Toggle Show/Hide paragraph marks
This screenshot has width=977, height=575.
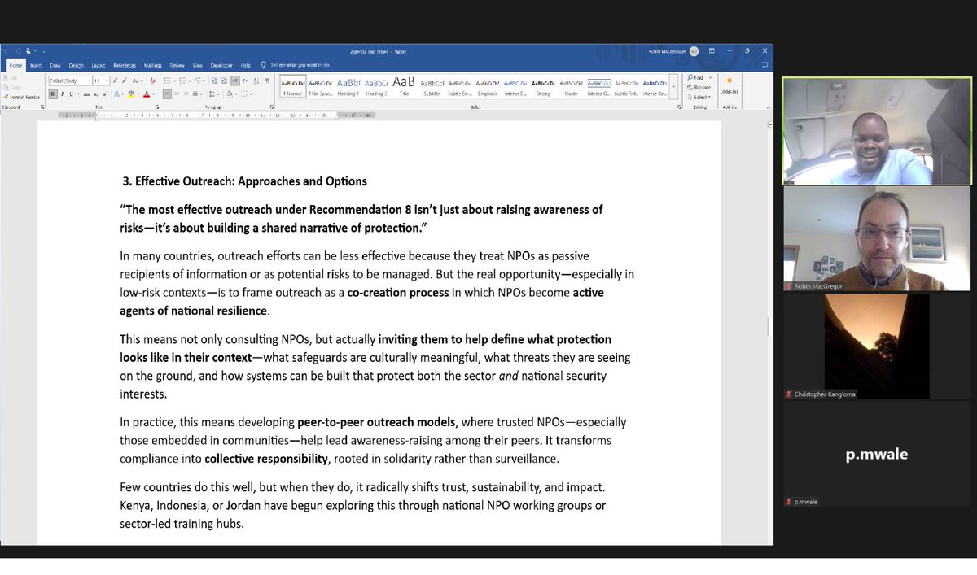coord(267,81)
